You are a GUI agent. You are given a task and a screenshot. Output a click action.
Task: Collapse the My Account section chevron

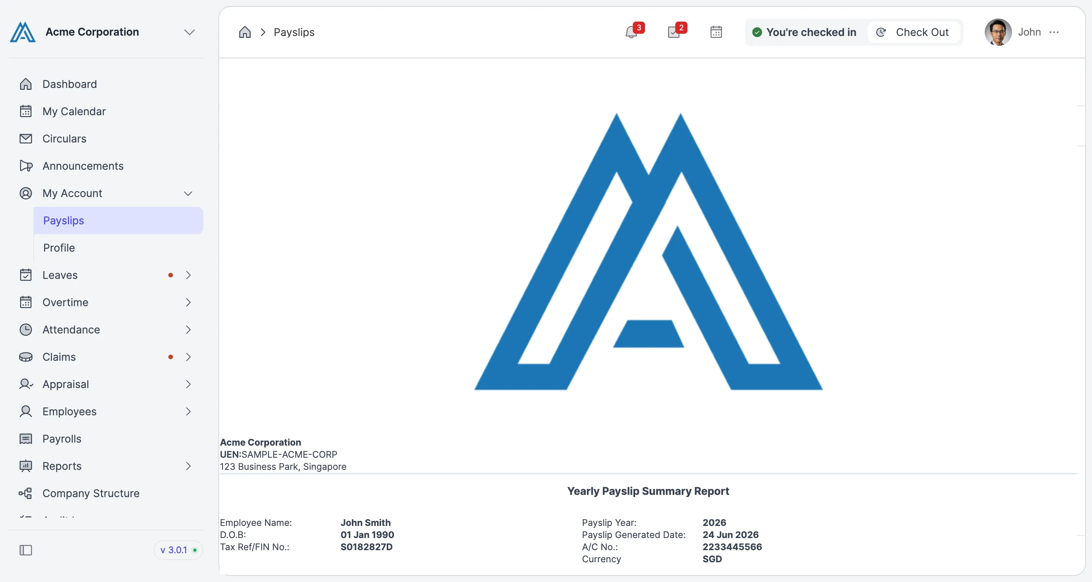[x=188, y=194]
